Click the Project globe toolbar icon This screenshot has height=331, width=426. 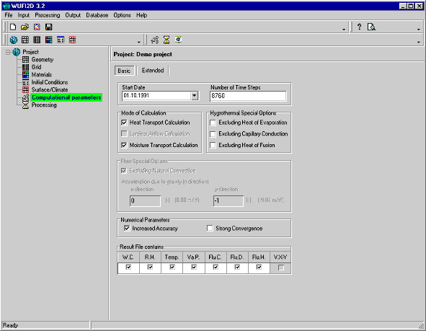[x=13, y=40]
